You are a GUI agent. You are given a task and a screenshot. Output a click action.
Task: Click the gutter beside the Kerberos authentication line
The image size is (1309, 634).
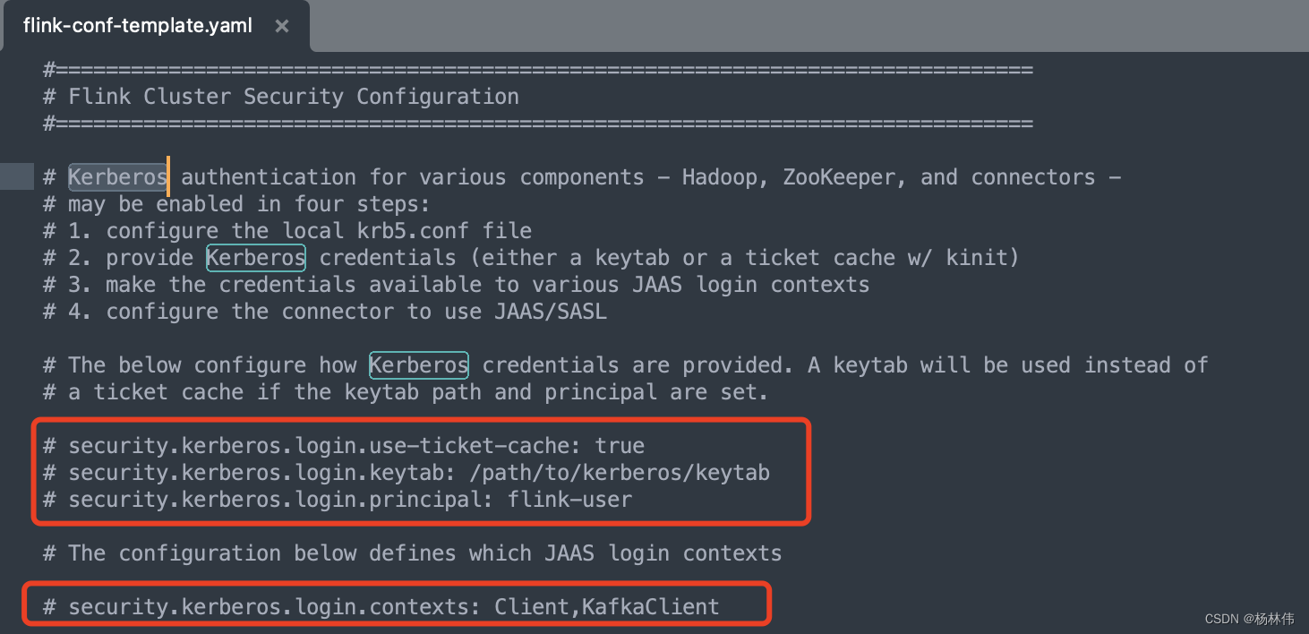tap(17, 176)
